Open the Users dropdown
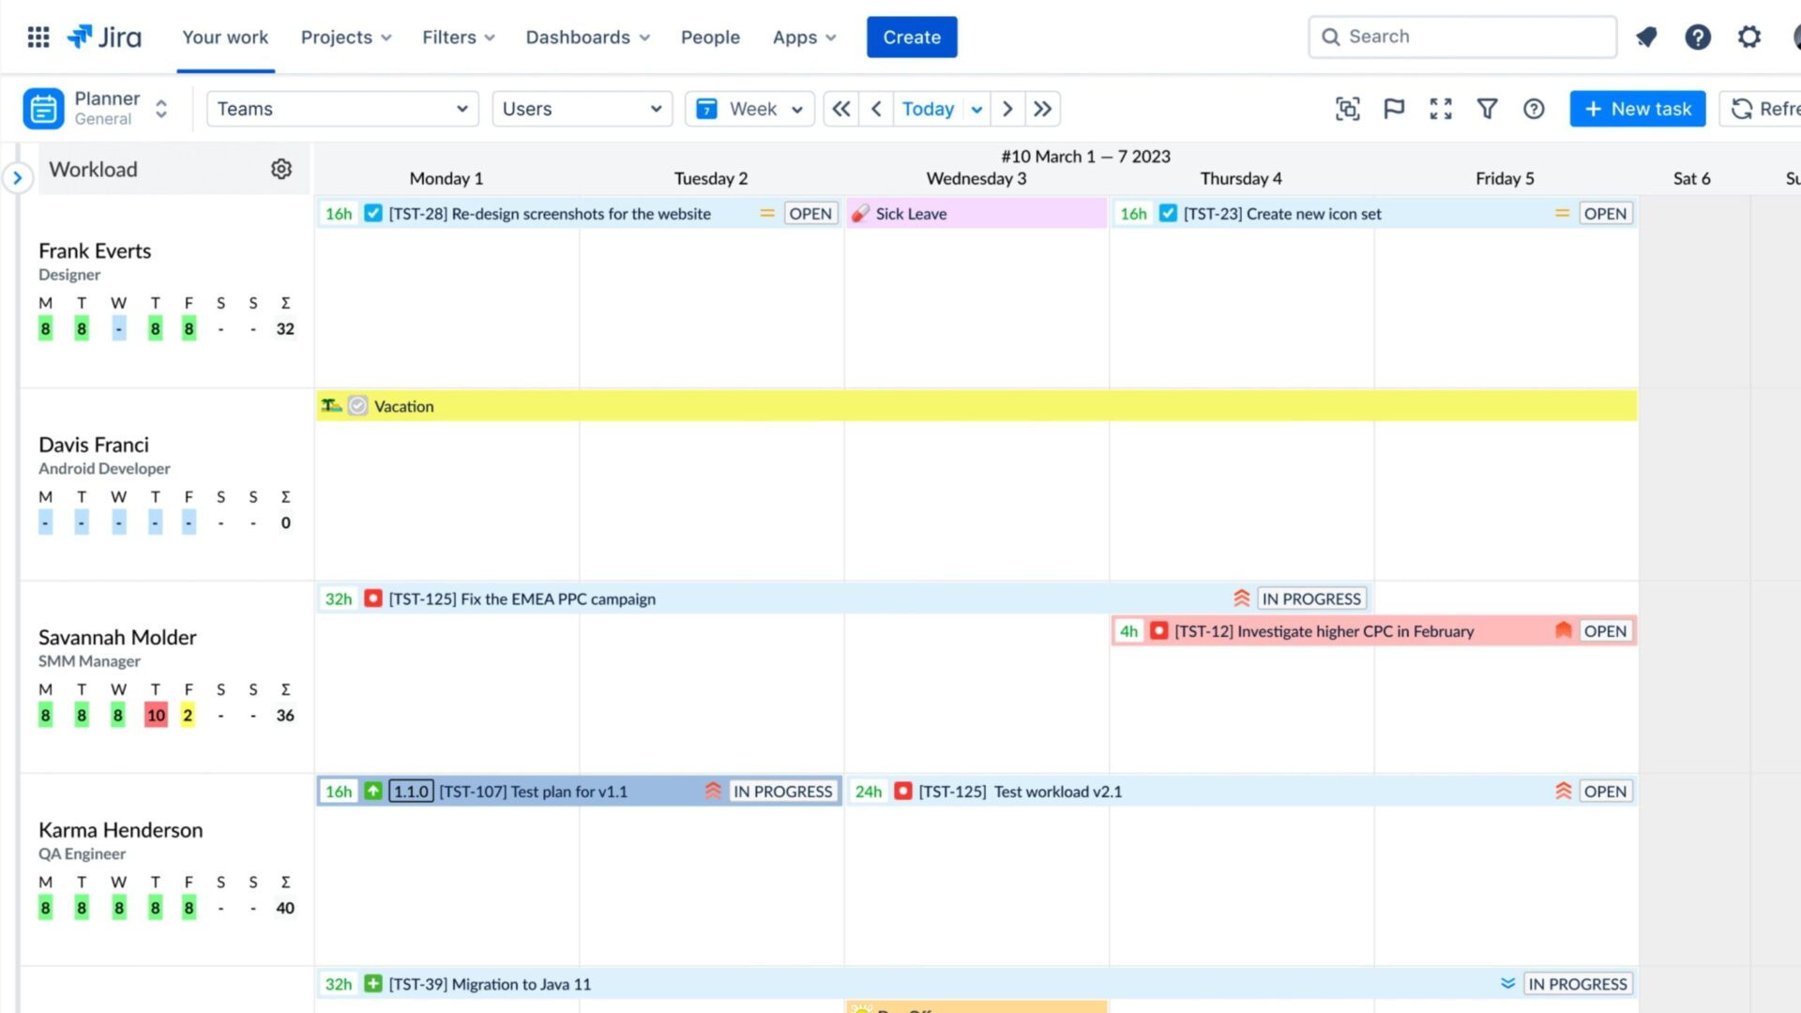Image resolution: width=1801 pixels, height=1013 pixels. [582, 108]
